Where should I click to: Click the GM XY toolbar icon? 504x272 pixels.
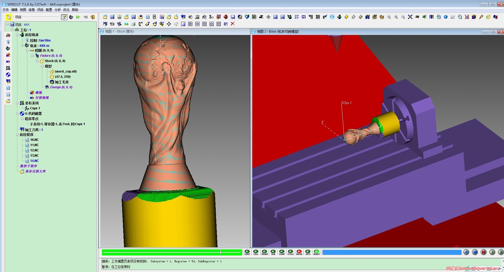297,17
